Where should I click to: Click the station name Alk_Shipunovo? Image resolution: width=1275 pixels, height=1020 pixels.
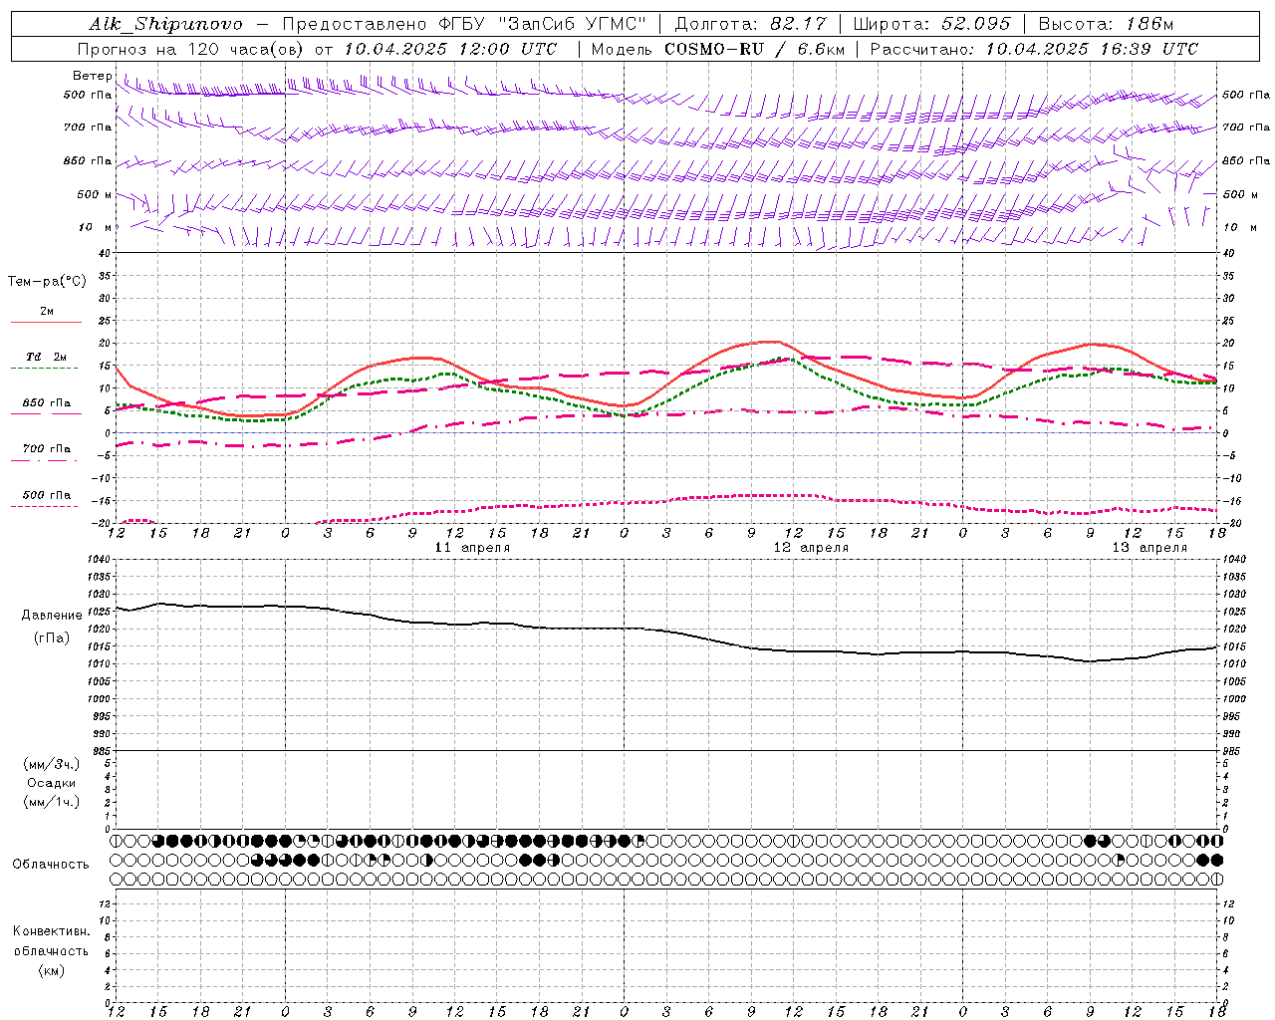[x=165, y=24]
